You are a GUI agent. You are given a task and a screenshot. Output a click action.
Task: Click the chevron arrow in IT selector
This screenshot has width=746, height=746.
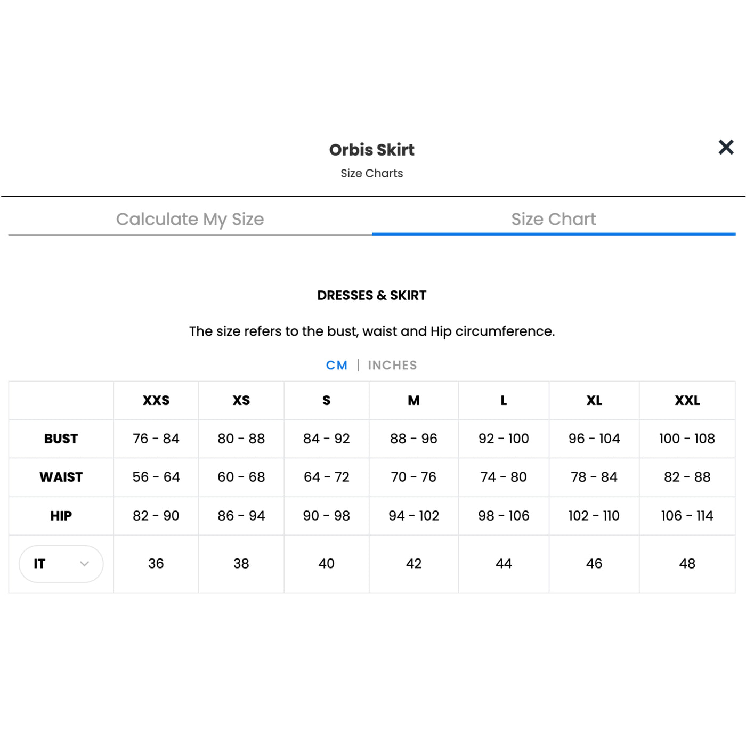point(84,564)
